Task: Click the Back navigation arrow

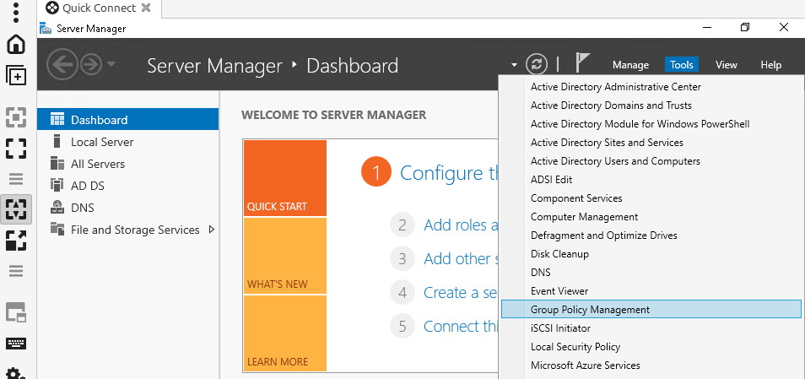Action: (62, 65)
